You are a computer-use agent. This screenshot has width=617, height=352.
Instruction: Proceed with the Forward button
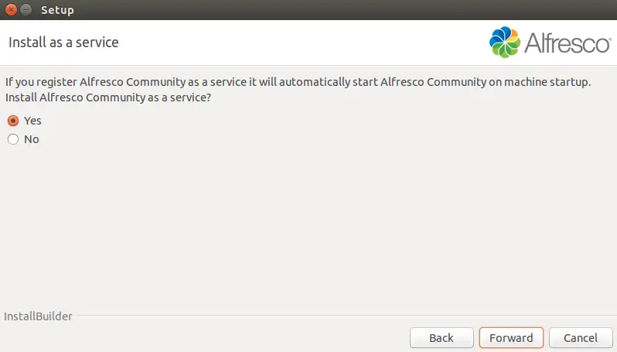click(x=511, y=338)
